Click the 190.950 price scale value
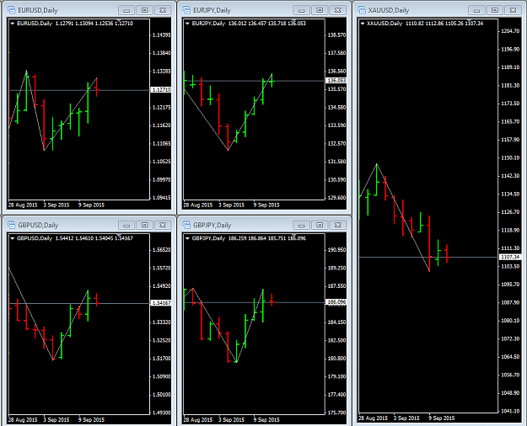The height and width of the screenshot is (426, 527). (x=336, y=250)
